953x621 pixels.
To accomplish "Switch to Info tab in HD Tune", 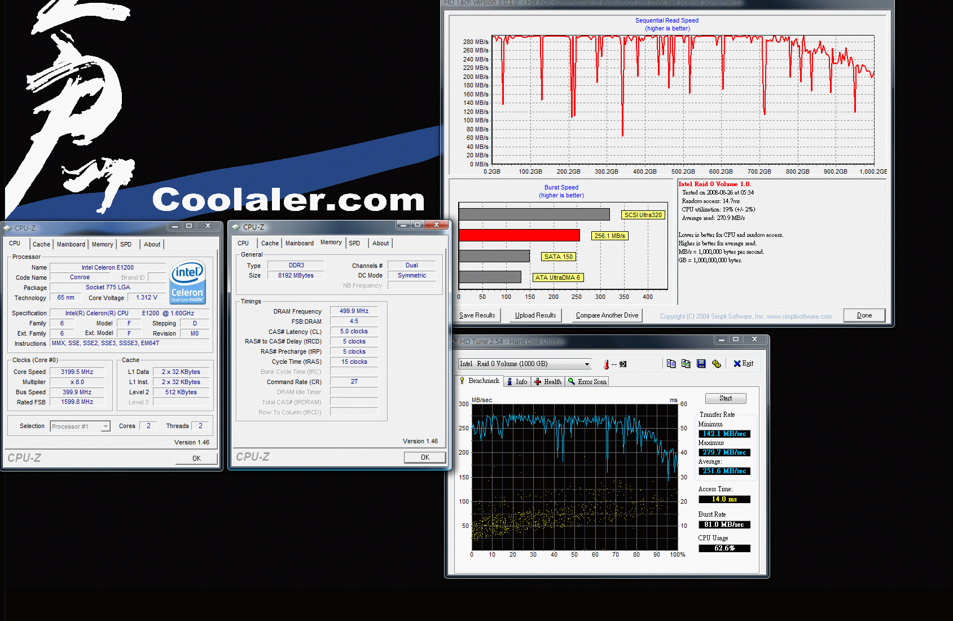I will 517,382.
